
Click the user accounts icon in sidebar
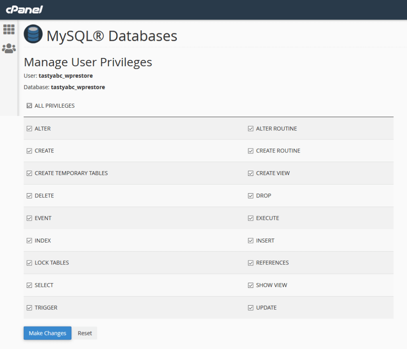9,48
